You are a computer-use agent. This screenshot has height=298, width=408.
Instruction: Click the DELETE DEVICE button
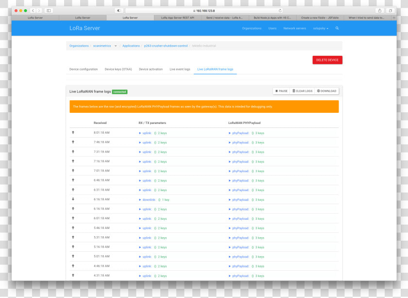327,60
